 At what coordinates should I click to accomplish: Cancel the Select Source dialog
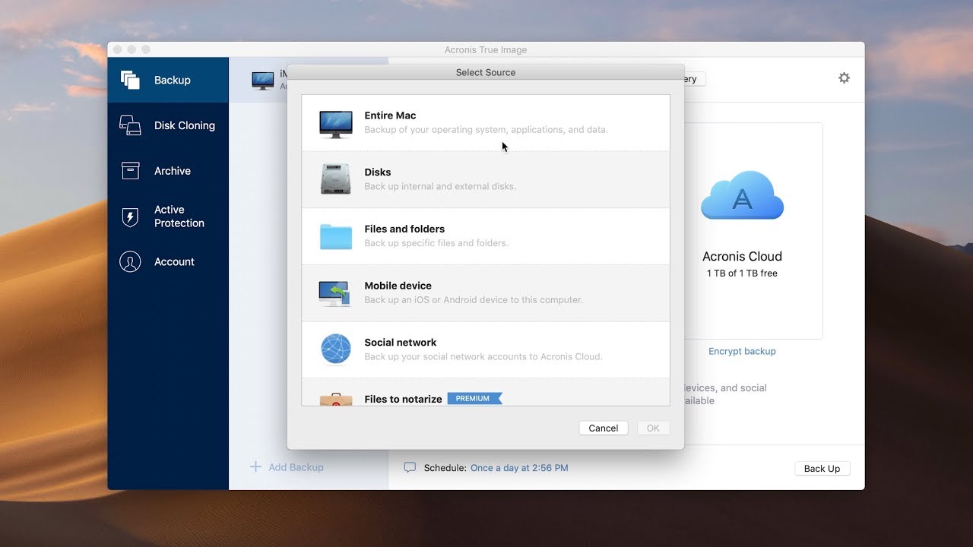(x=604, y=428)
